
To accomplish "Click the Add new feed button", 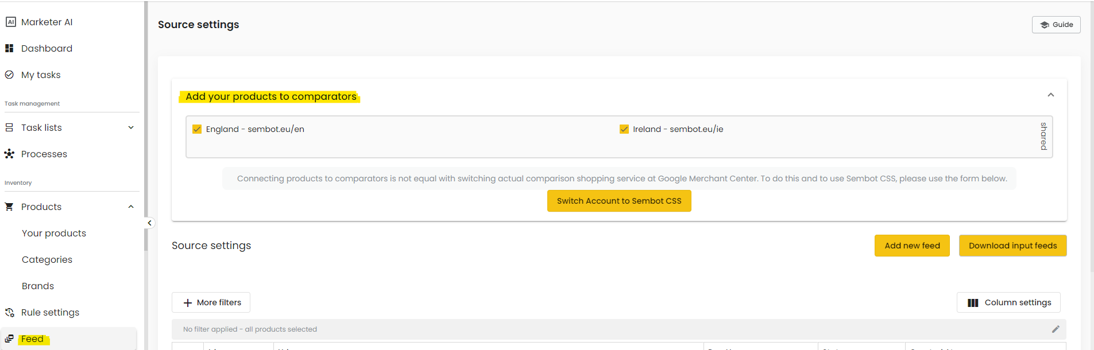I will pos(912,246).
